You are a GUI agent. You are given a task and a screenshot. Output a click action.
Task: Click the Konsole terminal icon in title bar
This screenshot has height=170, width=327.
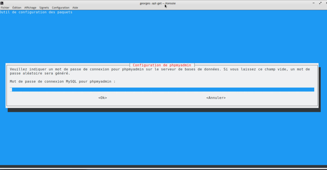coord(2,3)
